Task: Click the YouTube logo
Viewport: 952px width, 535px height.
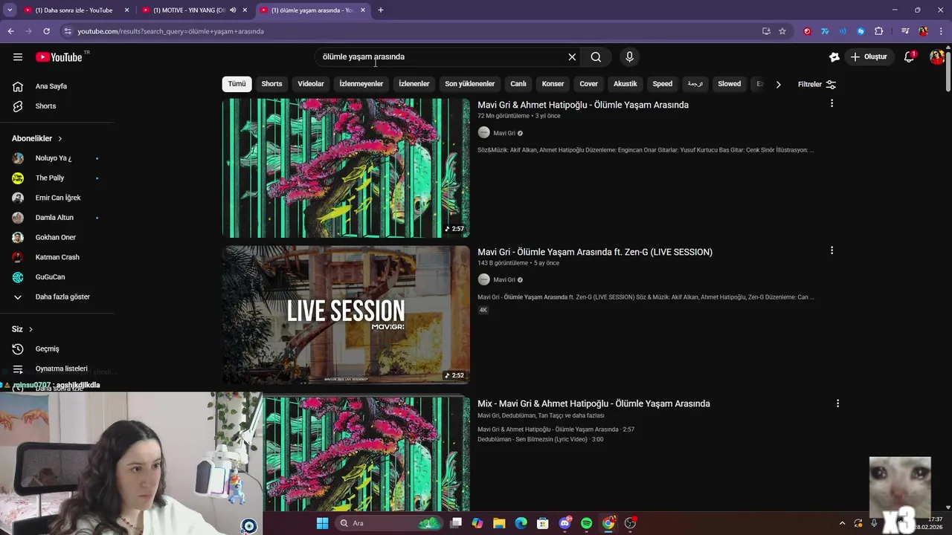Action: click(59, 57)
